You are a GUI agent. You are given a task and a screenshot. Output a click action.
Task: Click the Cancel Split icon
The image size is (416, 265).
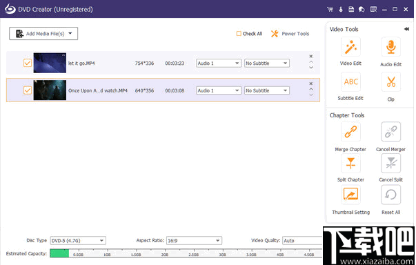click(390, 163)
